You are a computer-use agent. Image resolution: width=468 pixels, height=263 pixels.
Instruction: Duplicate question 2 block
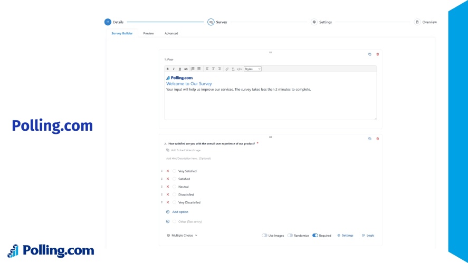point(369,139)
